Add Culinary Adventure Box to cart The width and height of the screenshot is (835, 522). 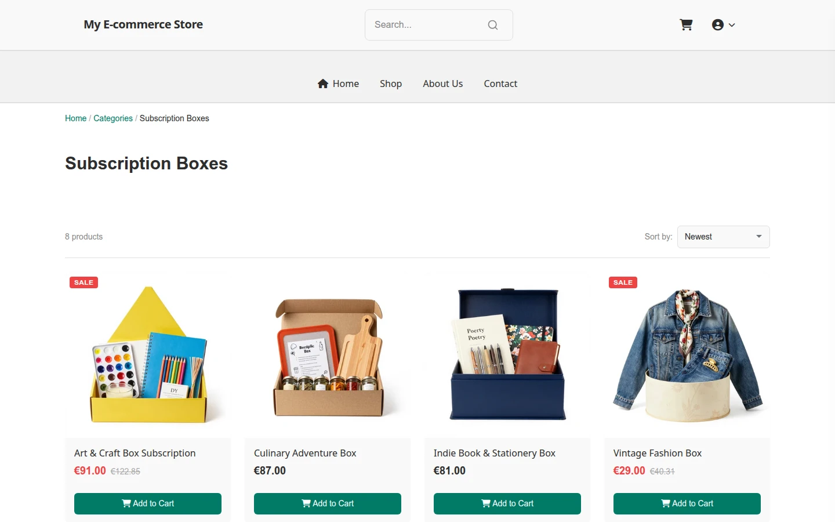pos(328,503)
